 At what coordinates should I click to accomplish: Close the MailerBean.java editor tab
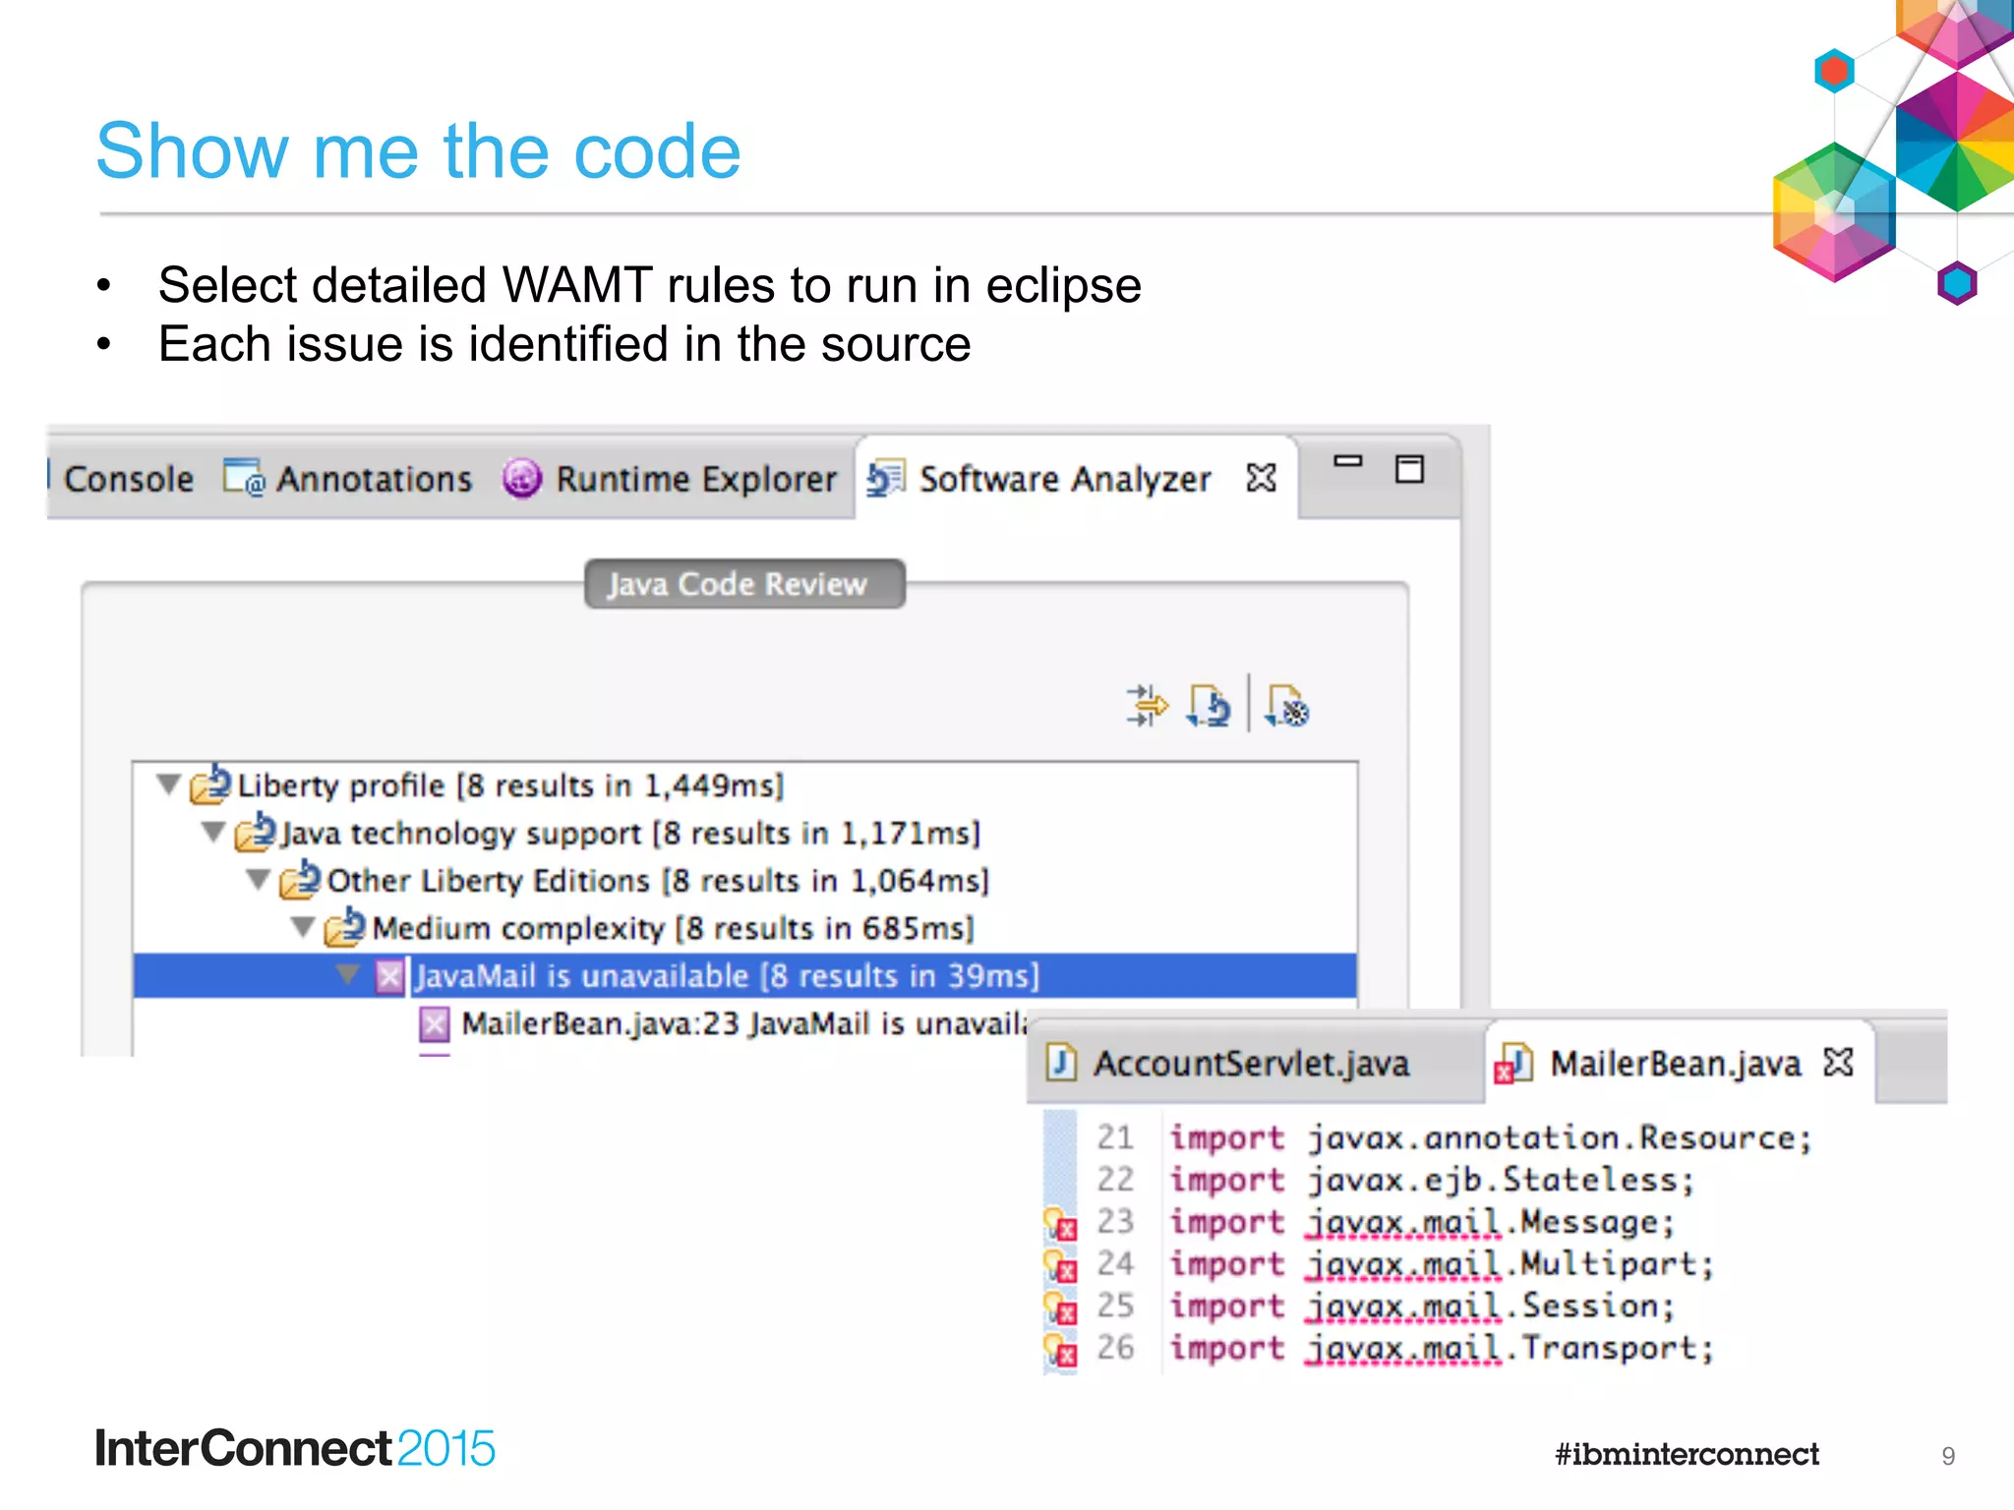pyautogui.click(x=1837, y=1062)
